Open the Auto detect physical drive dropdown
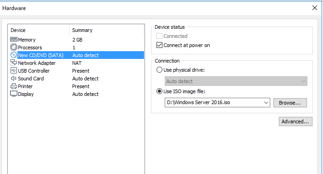Viewport: 323px width, 174px height. point(236,81)
